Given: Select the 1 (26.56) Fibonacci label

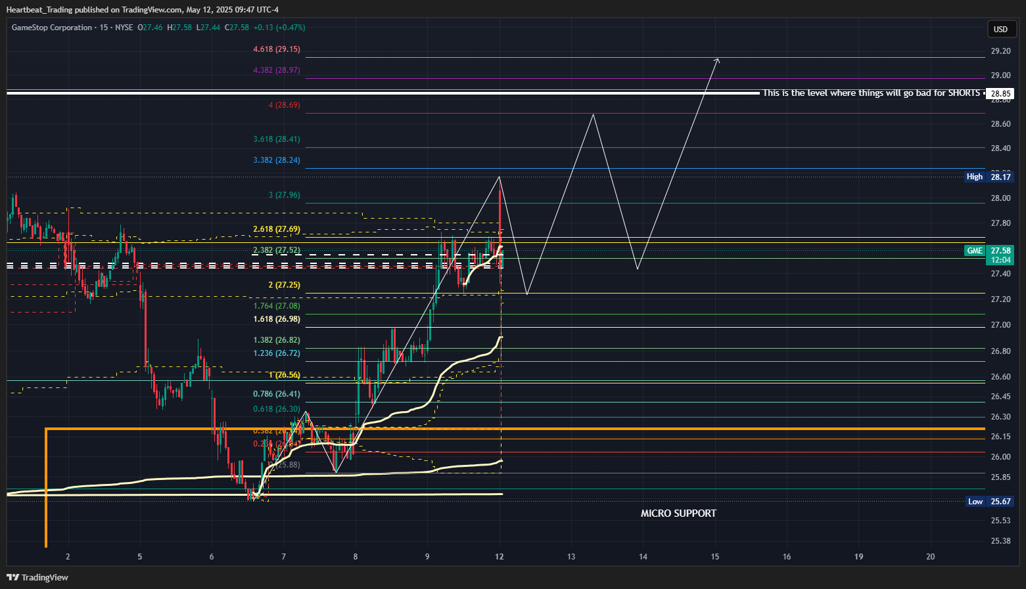Looking at the screenshot, I should pyautogui.click(x=284, y=375).
